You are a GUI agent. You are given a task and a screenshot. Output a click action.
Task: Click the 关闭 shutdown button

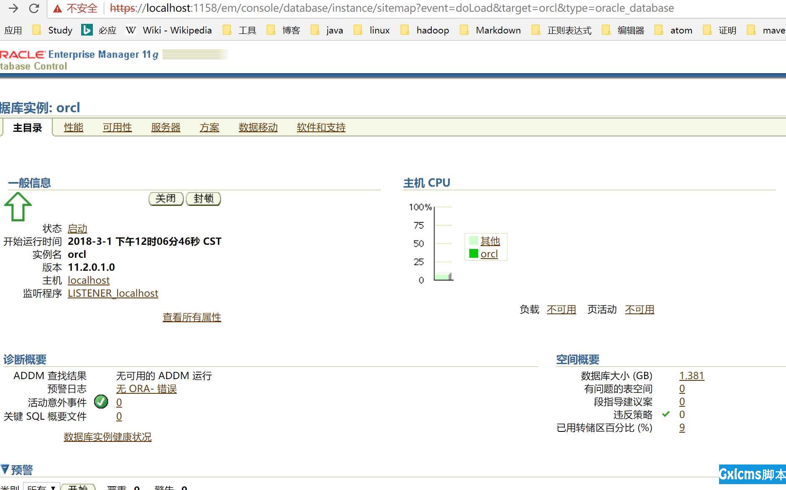tap(166, 198)
